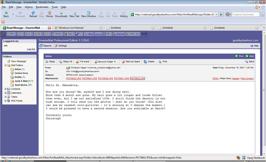Screen dimensions: 266x162
Task: Expand the Contacts tree node
Action: click(5, 89)
